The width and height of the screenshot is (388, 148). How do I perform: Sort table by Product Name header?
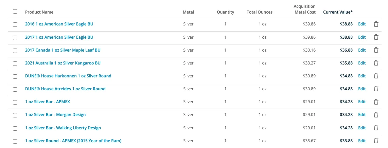click(x=39, y=12)
